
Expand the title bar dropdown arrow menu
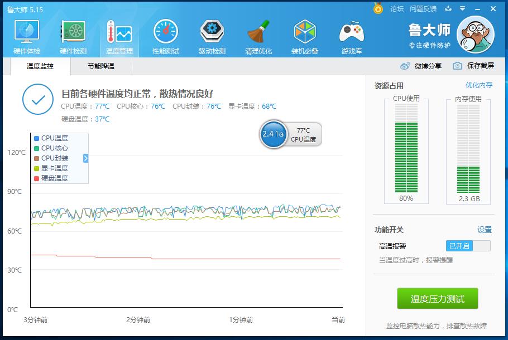[x=462, y=8]
